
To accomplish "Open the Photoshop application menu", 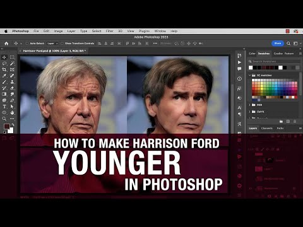I will point(20,31).
